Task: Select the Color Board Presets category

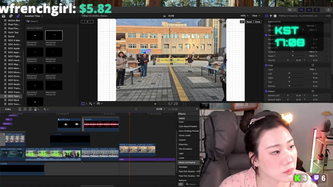Action: click(188, 126)
